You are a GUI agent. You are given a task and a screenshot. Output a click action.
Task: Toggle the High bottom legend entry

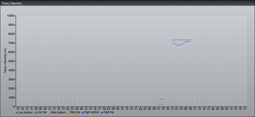90,112
